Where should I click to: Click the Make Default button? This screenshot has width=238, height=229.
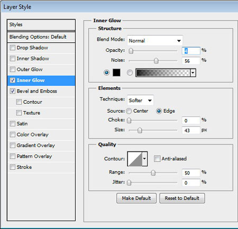click(x=136, y=198)
